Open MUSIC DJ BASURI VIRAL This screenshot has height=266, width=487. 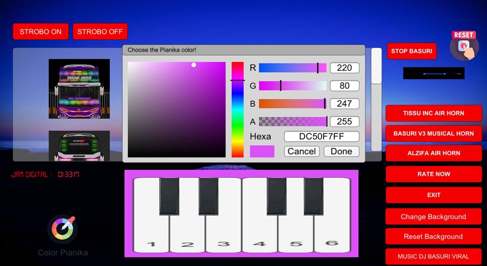pos(433,256)
